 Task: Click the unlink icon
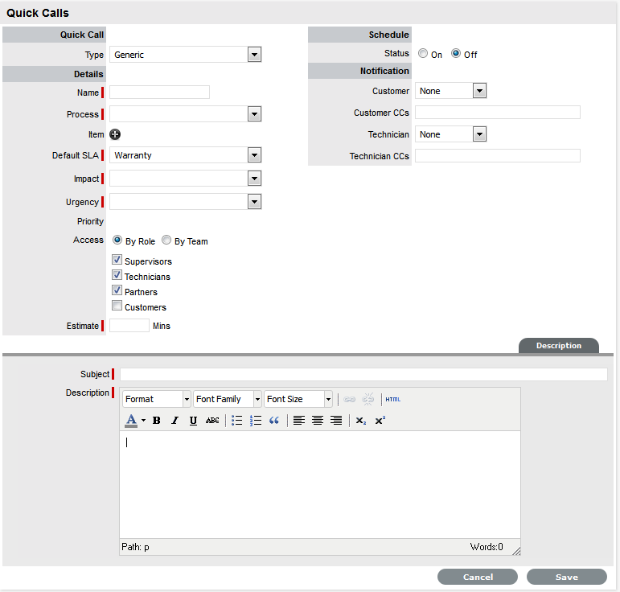point(367,400)
